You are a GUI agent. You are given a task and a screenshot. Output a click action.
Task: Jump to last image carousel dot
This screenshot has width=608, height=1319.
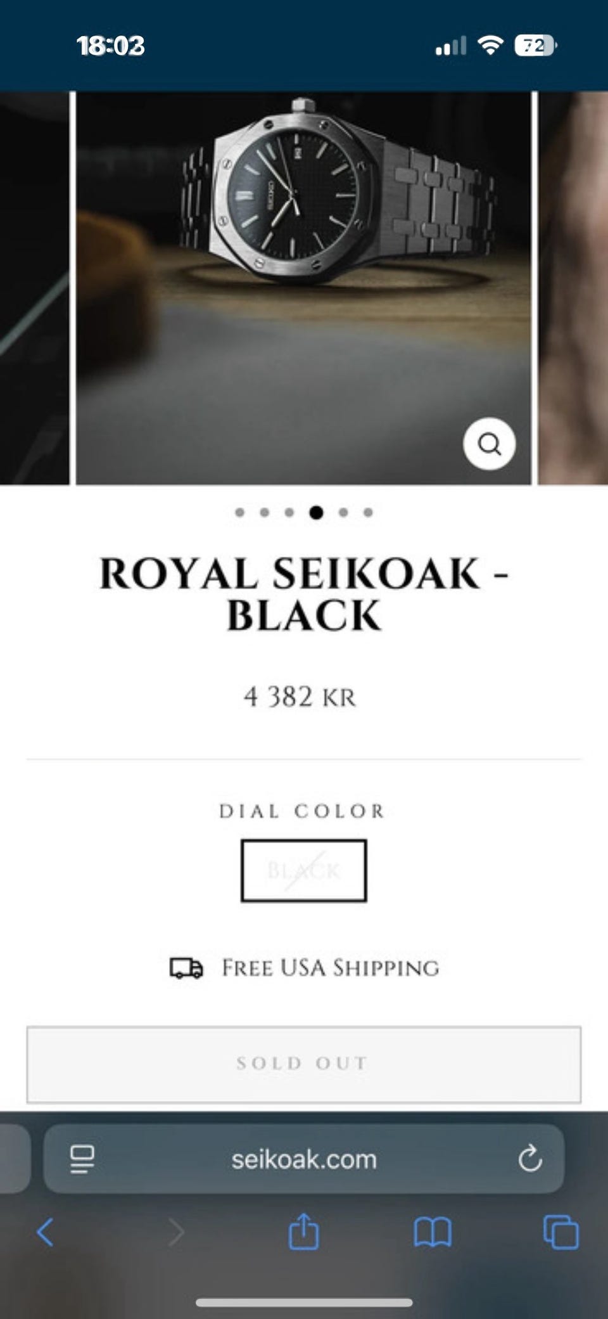coord(368,512)
